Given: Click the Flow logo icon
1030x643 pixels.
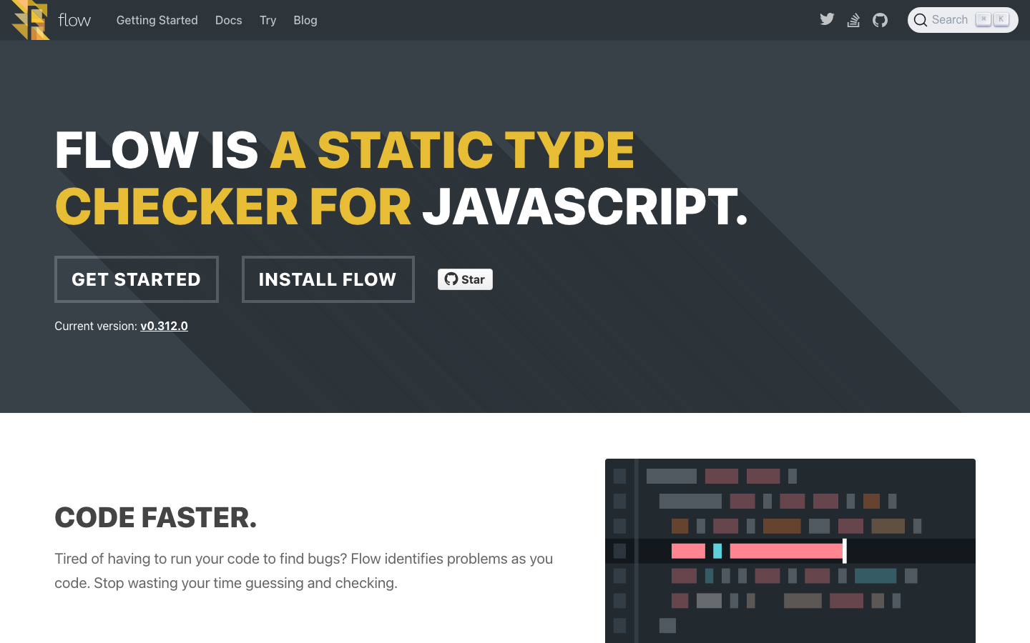Looking at the screenshot, I should (31, 20).
